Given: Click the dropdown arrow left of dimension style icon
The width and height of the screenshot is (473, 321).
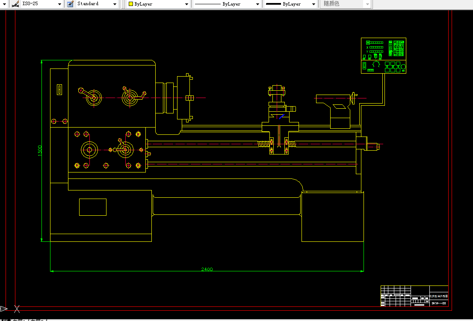Looking at the screenshot, I should [x=4, y=4].
